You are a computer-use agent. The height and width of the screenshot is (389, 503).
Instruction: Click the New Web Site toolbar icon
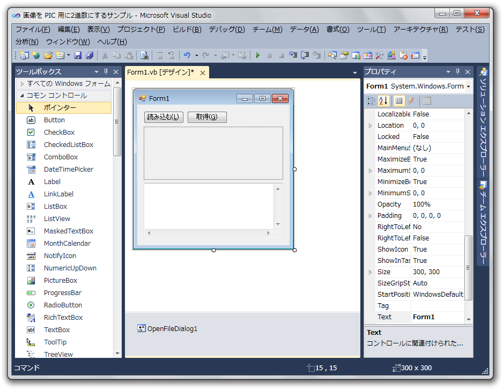(36, 55)
